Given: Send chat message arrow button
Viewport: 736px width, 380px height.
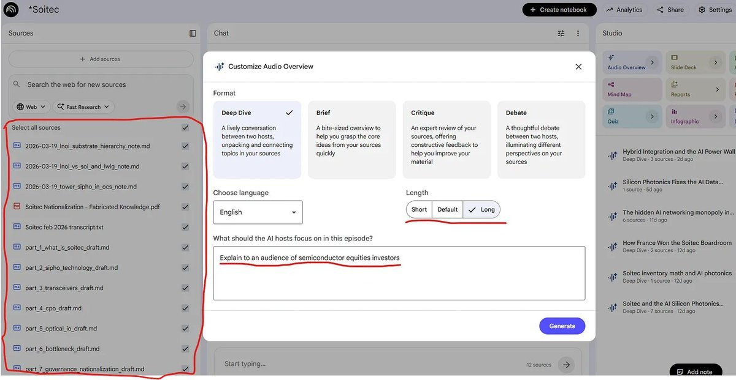Looking at the screenshot, I should click(567, 364).
